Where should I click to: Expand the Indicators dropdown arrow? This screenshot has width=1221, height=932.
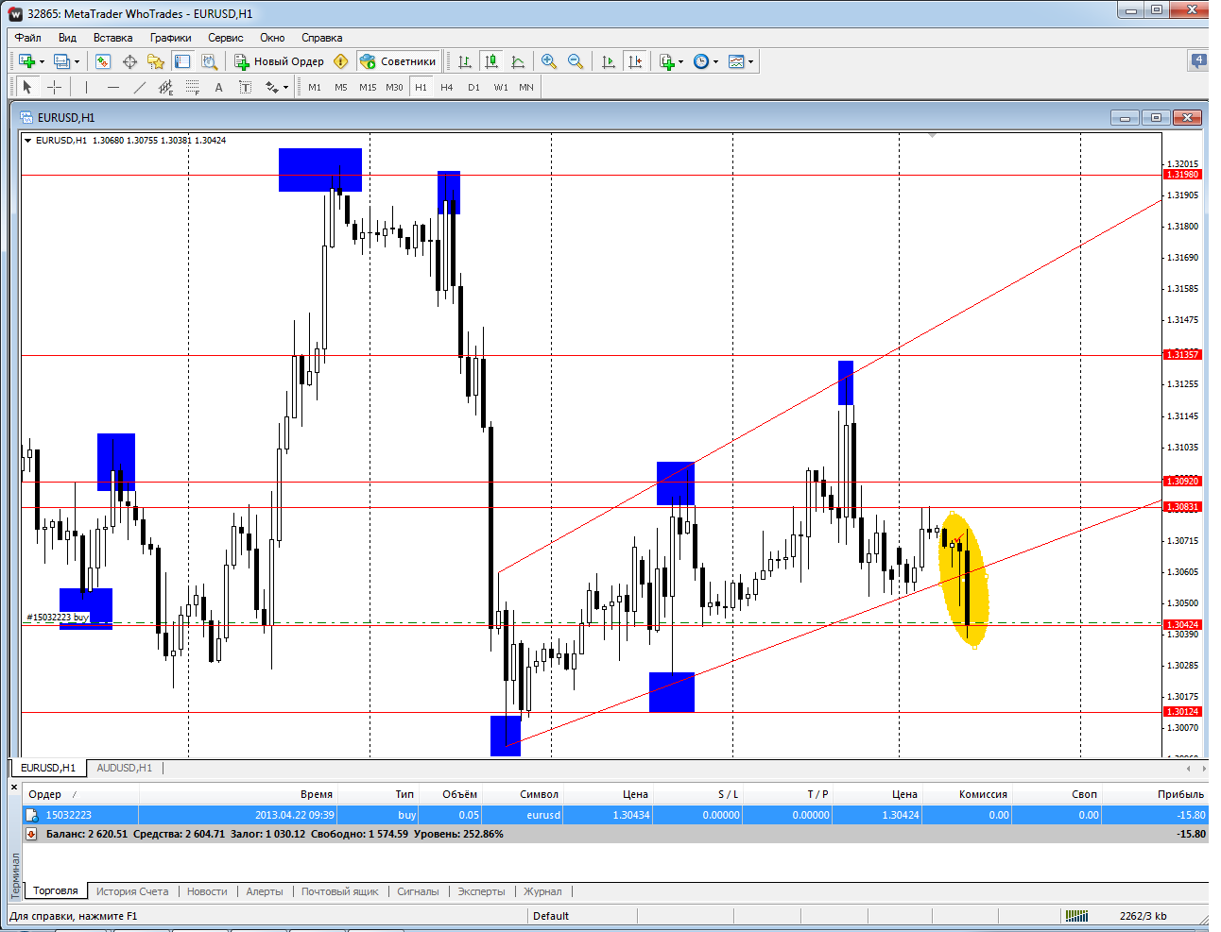coord(681,62)
